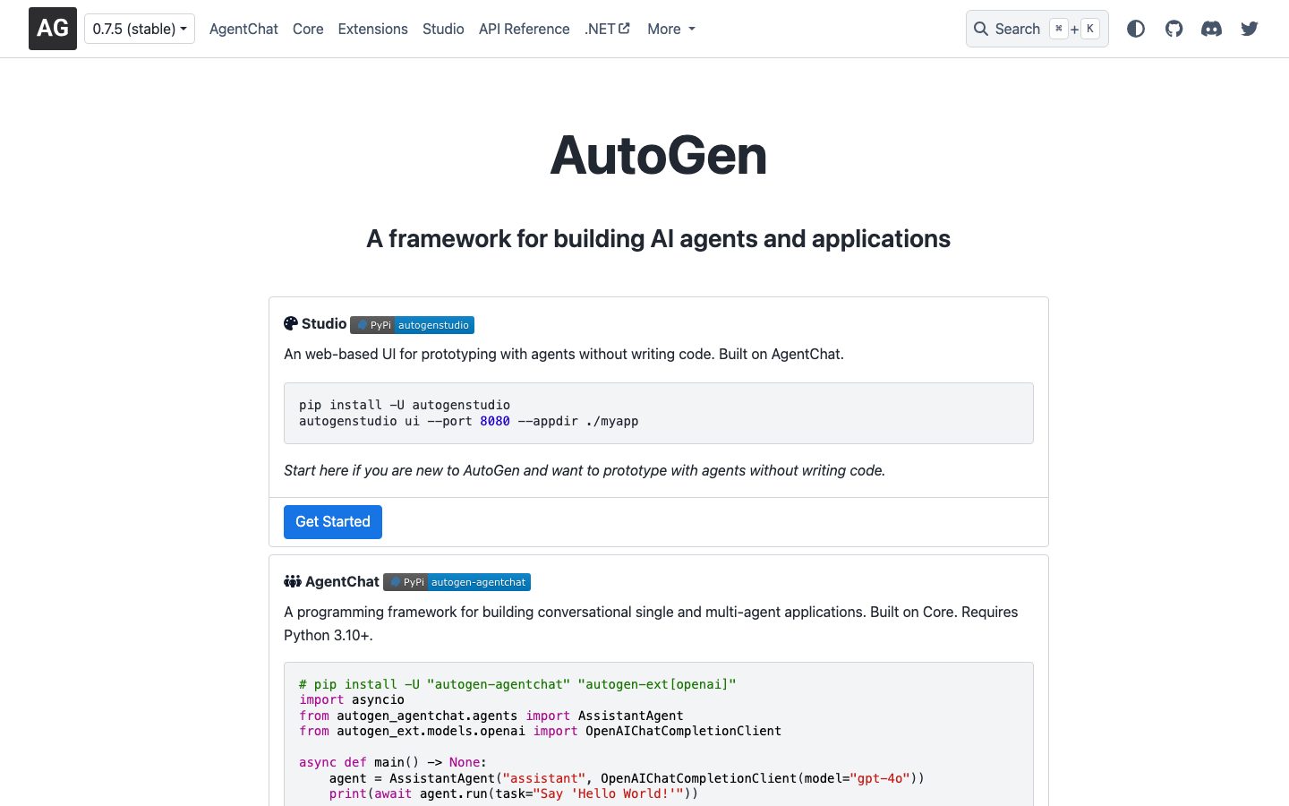Open the Twitter profile icon
1289x806 pixels.
[1249, 29]
